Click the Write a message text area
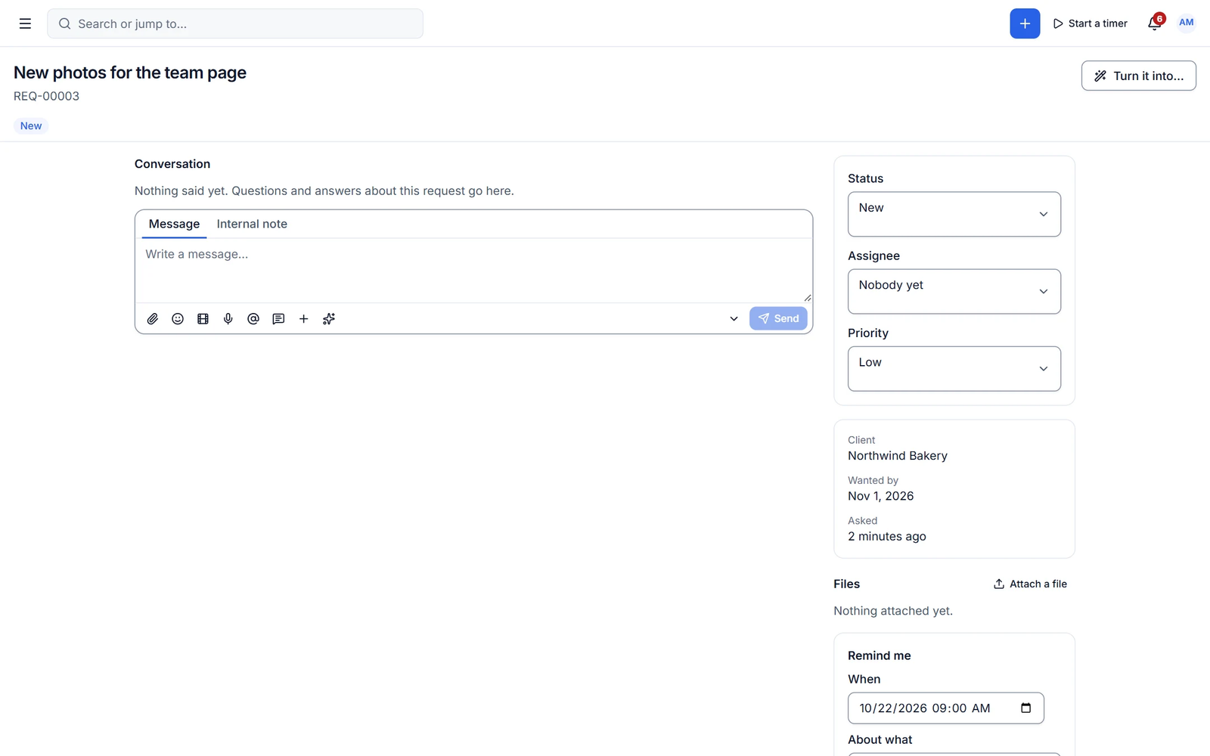 pyautogui.click(x=473, y=271)
